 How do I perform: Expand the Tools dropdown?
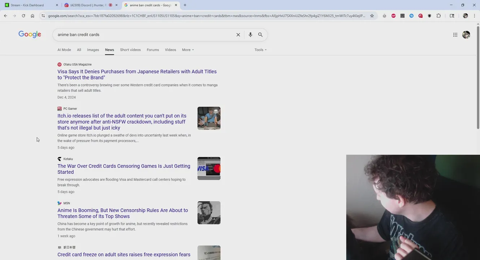coord(260,50)
